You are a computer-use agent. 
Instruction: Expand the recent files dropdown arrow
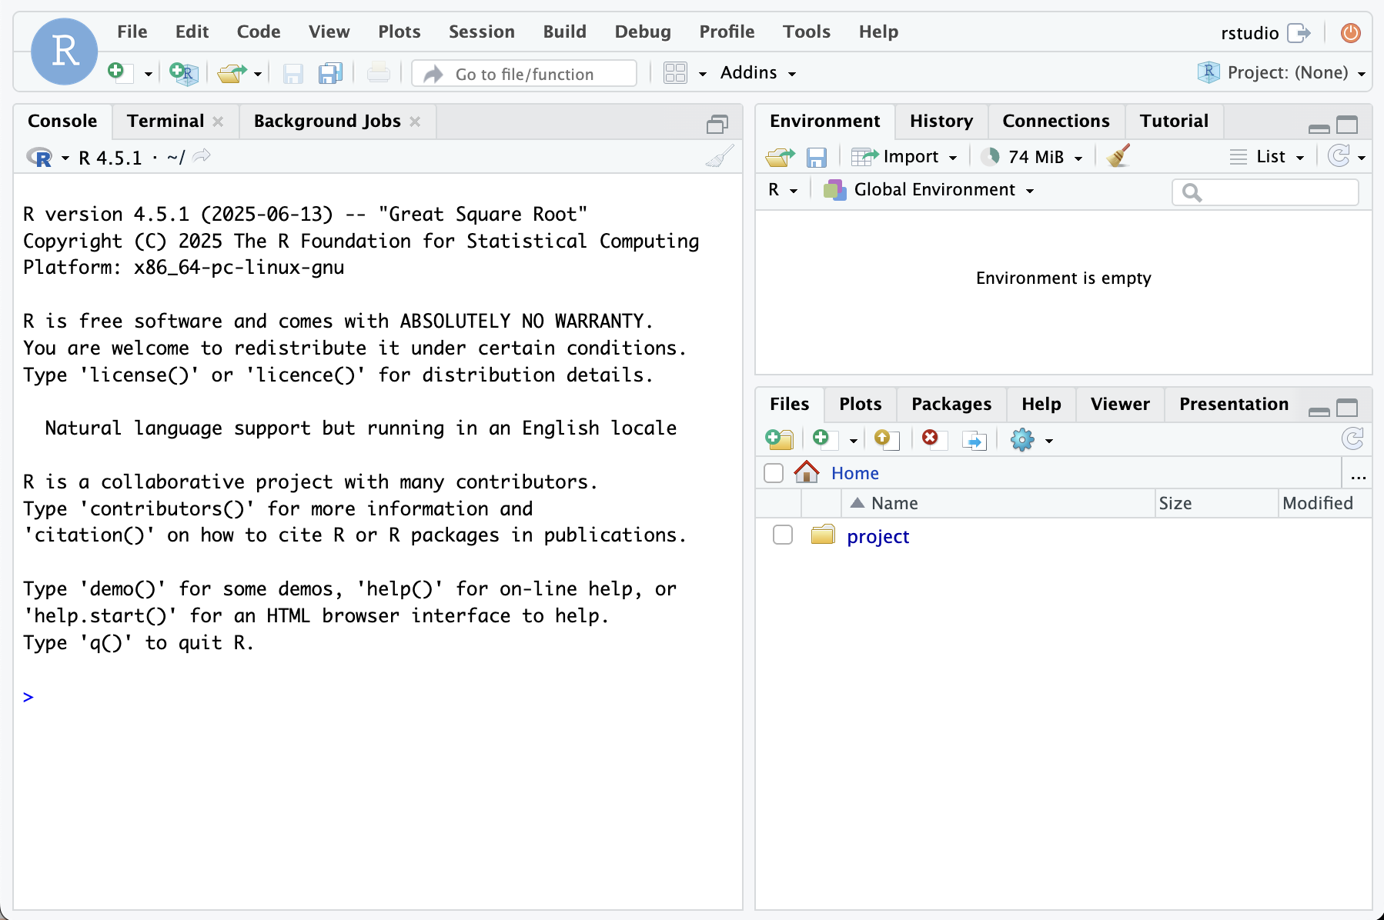(258, 74)
